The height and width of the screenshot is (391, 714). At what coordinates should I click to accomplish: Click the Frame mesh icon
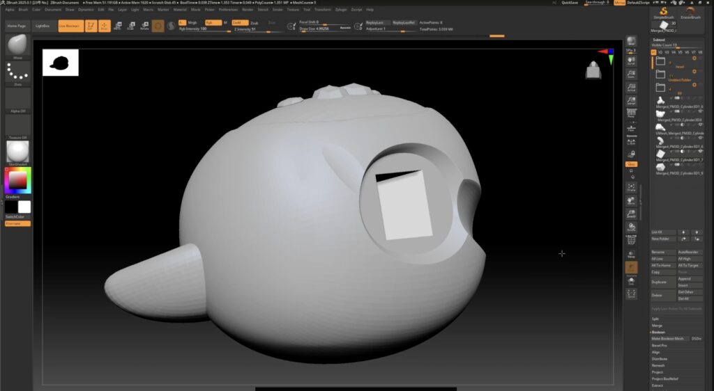click(x=630, y=188)
